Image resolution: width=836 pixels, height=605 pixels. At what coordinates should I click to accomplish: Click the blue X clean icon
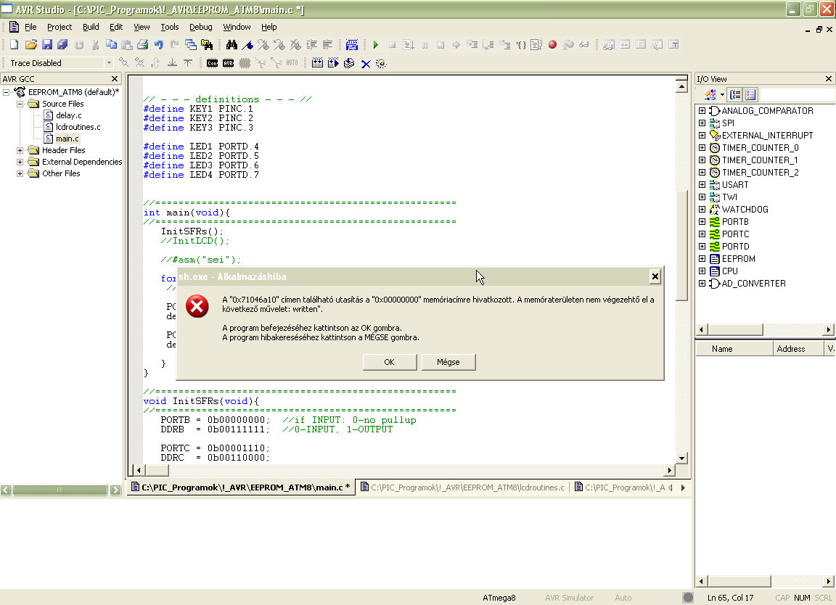point(366,64)
